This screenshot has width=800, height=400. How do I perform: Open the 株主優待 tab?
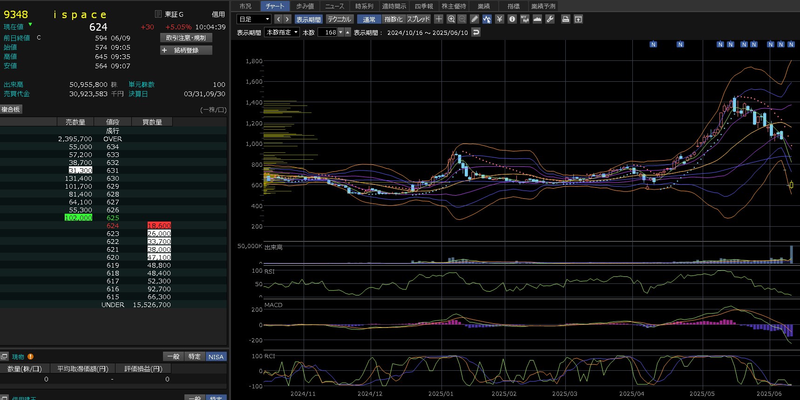pyautogui.click(x=454, y=6)
